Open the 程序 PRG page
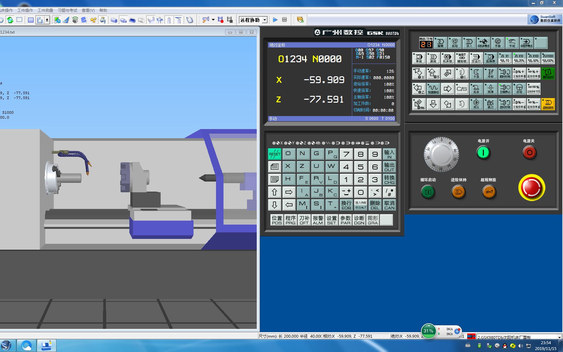 tap(290, 220)
